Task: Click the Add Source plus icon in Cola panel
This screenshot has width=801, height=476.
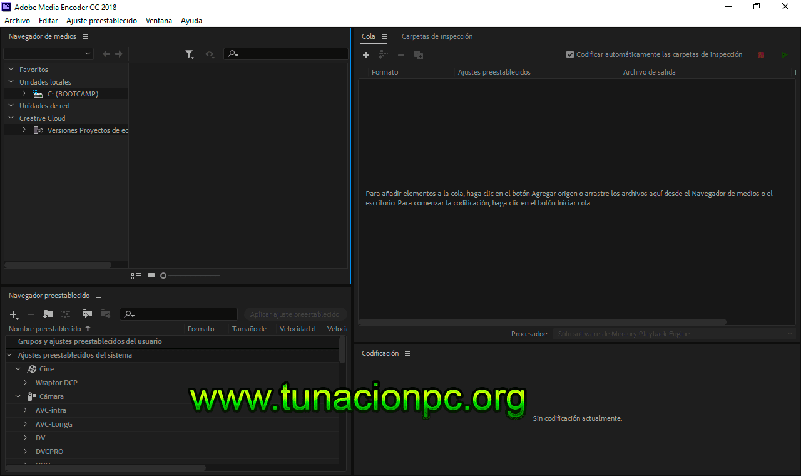Action: pos(366,55)
